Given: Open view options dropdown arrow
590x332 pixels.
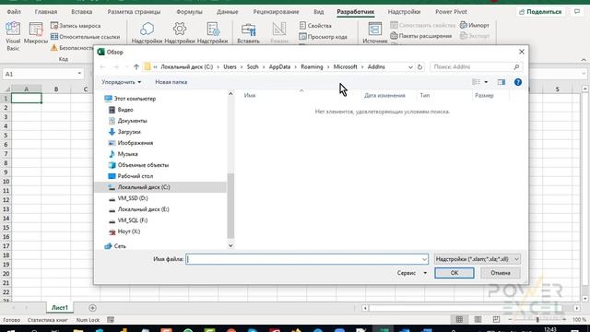Looking at the screenshot, I should tap(486, 82).
